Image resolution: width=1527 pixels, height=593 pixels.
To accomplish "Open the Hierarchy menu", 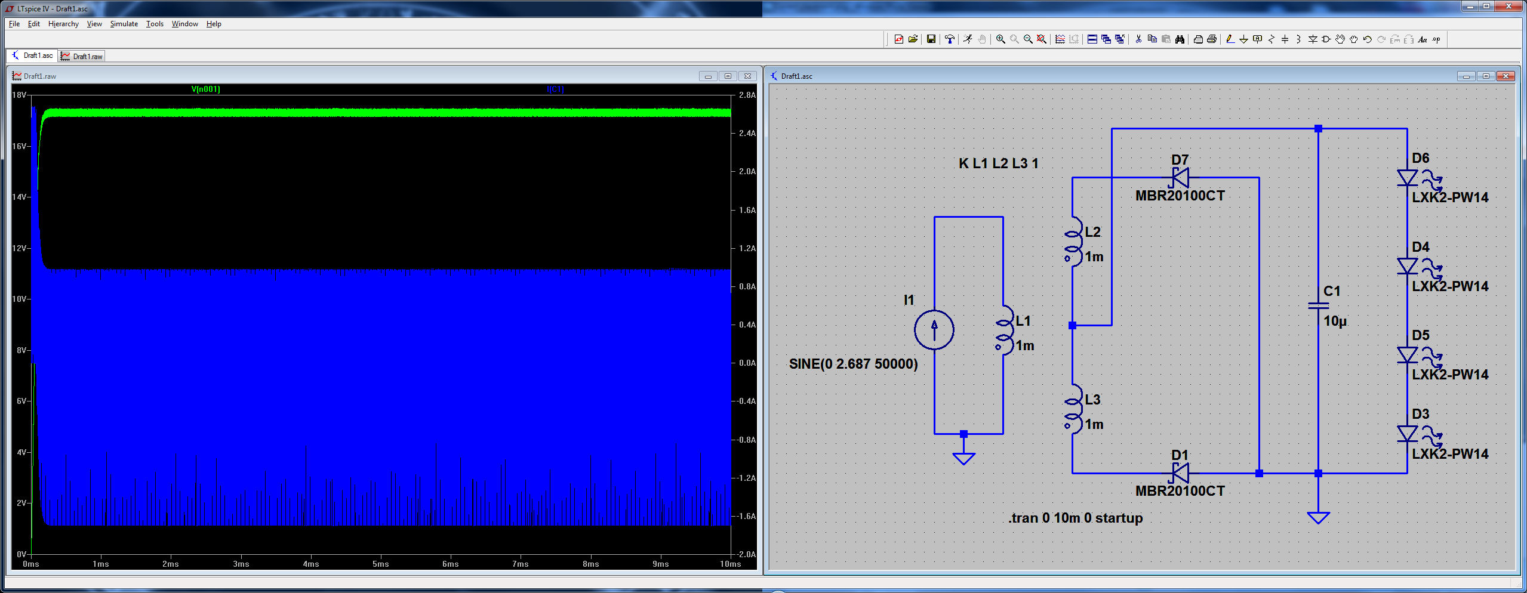I will (x=63, y=24).
